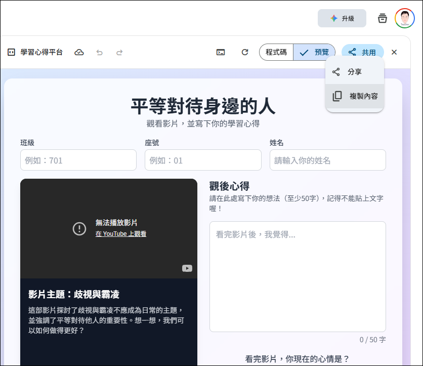Switch to the 程式碼 code tab
Viewport: 423px width, 366px height.
(276, 52)
